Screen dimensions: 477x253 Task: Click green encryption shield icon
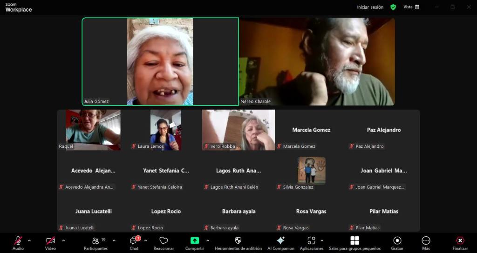[393, 7]
